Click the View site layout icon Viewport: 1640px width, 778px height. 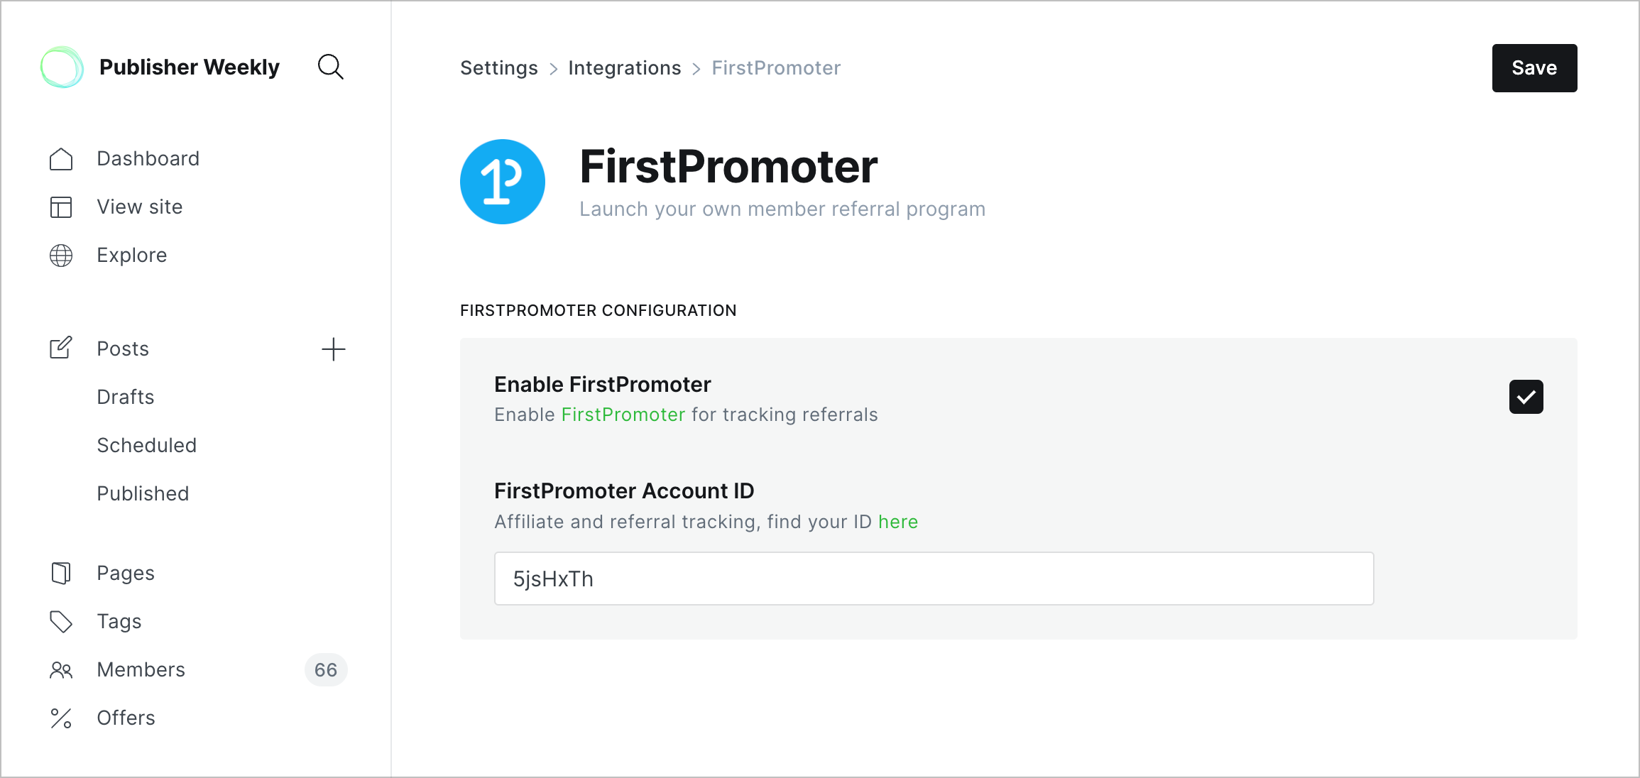61,207
